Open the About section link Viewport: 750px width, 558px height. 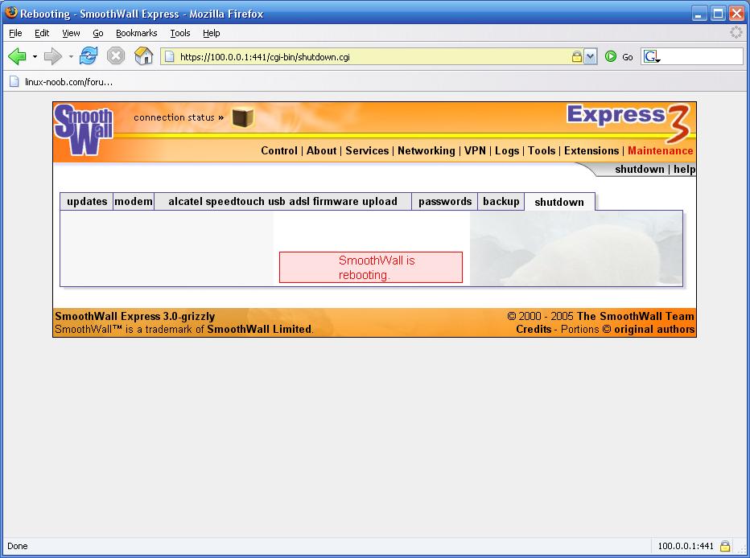[x=321, y=150]
